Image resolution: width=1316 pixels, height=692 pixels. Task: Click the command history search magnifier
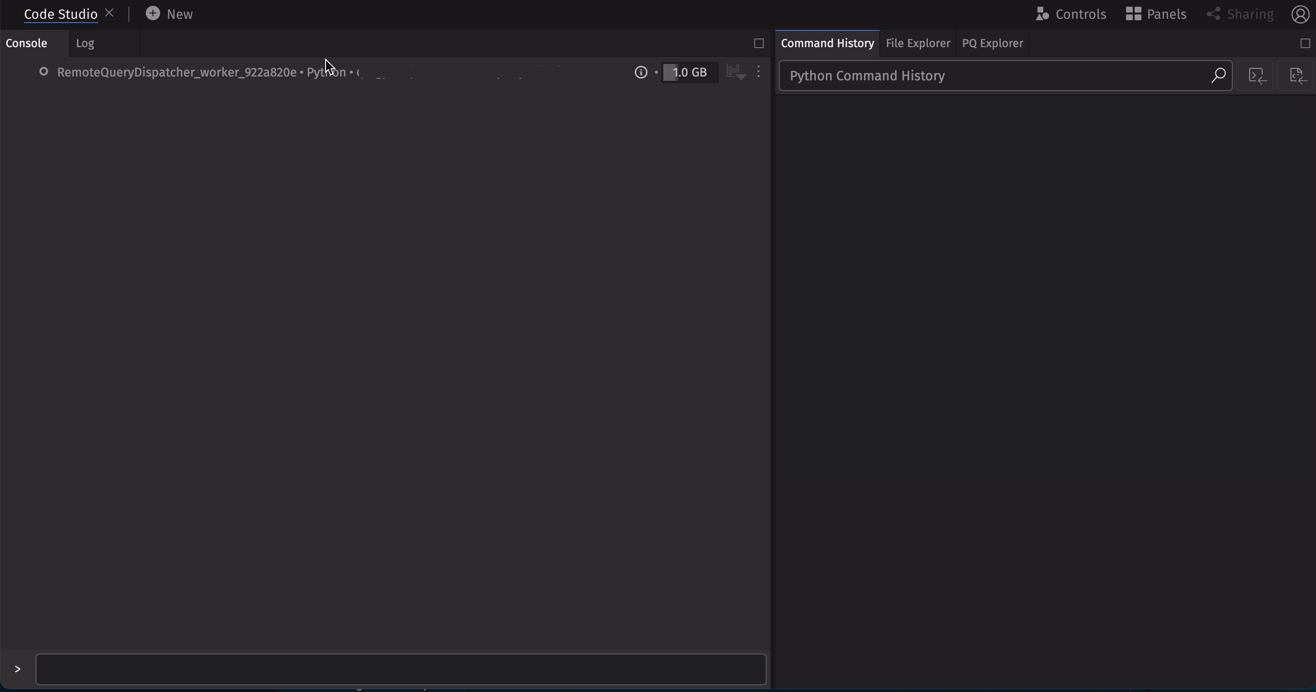[x=1218, y=76]
